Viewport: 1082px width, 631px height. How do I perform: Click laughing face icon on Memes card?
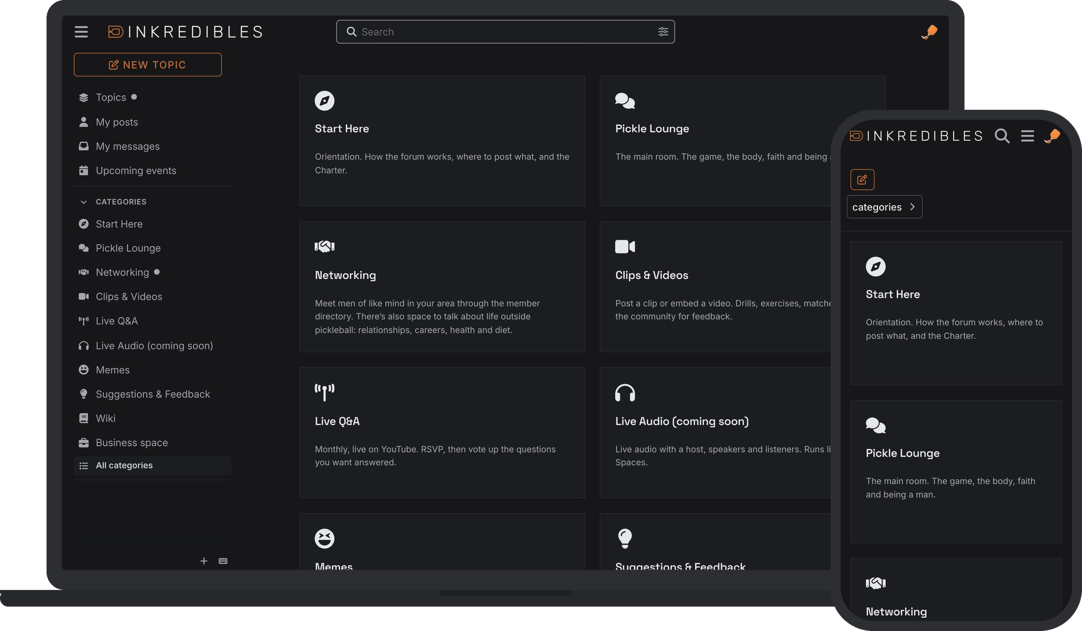(x=325, y=538)
